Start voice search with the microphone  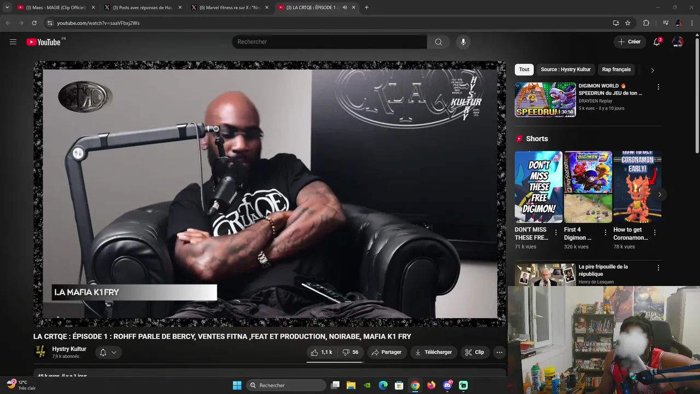pyautogui.click(x=463, y=42)
